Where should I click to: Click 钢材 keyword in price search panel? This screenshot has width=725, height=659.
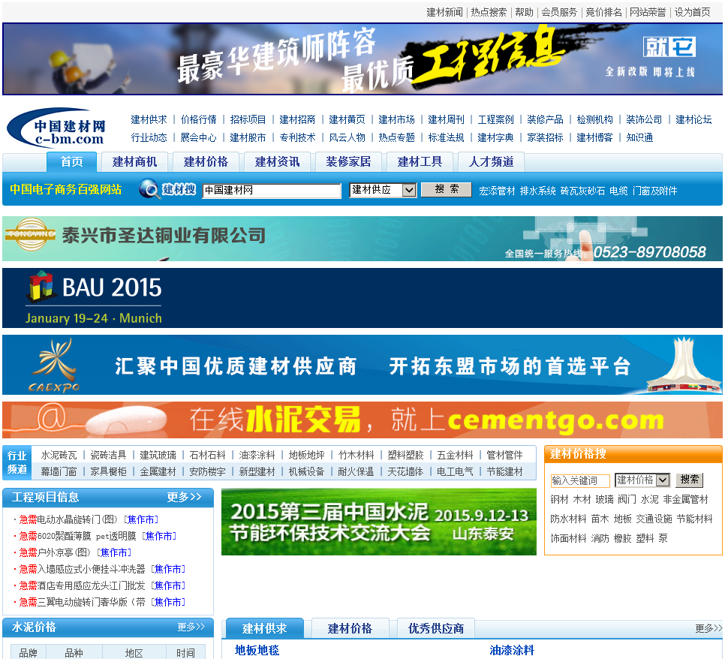(559, 499)
